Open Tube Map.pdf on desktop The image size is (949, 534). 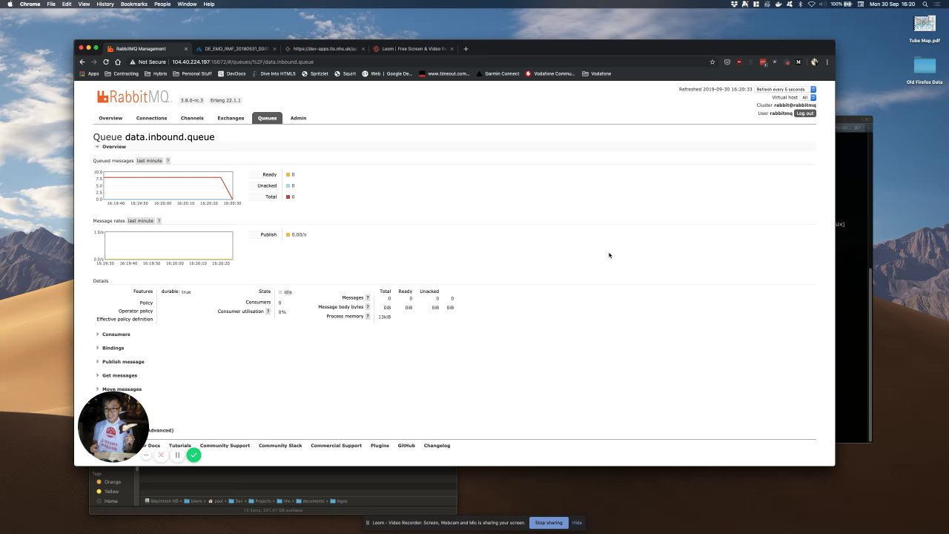[924, 30]
